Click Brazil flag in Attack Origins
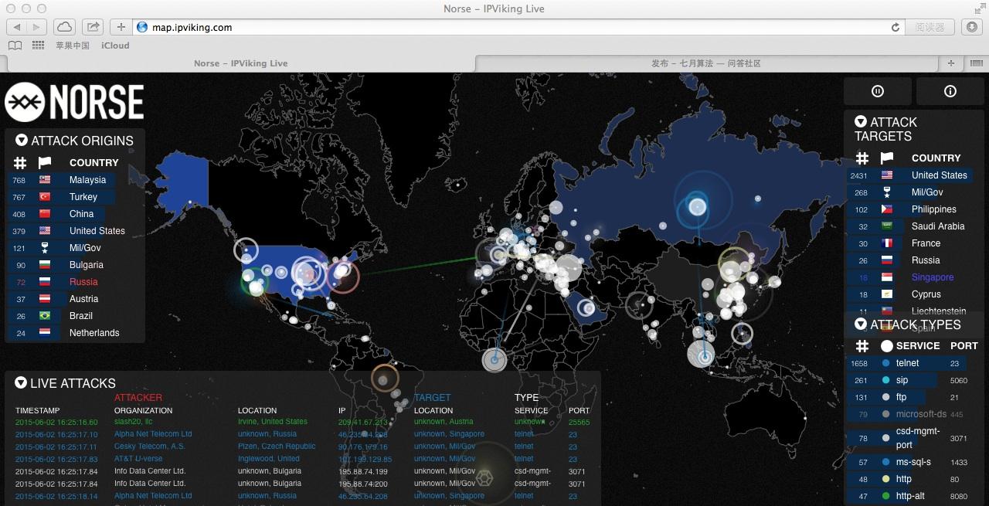This screenshot has width=989, height=506. point(45,316)
